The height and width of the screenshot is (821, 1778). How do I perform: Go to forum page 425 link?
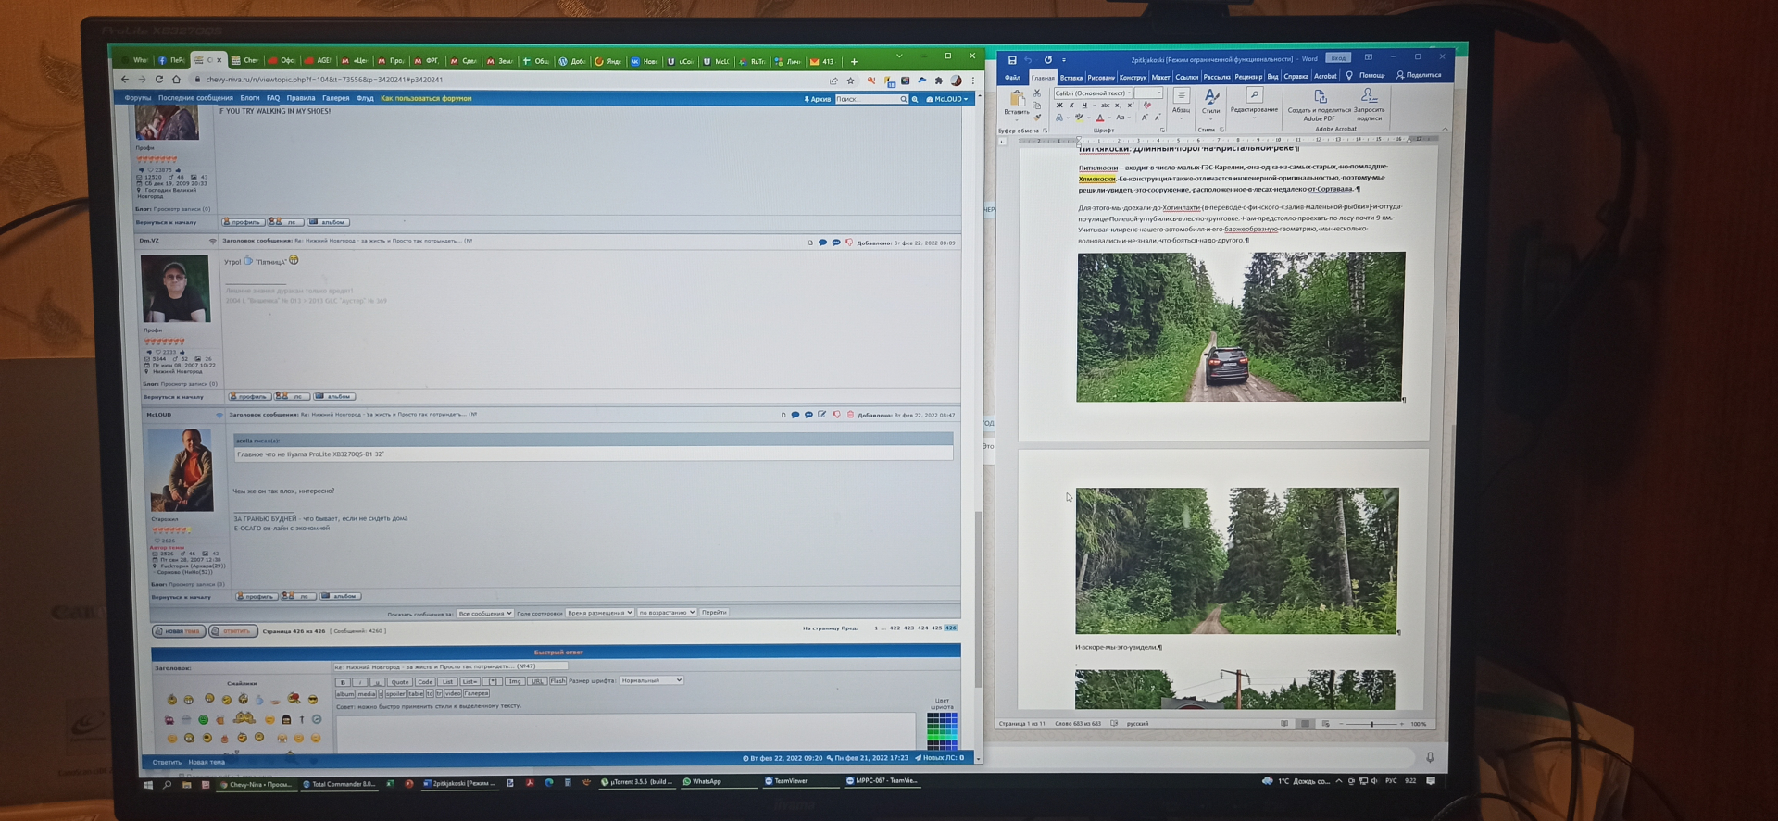coord(936,628)
